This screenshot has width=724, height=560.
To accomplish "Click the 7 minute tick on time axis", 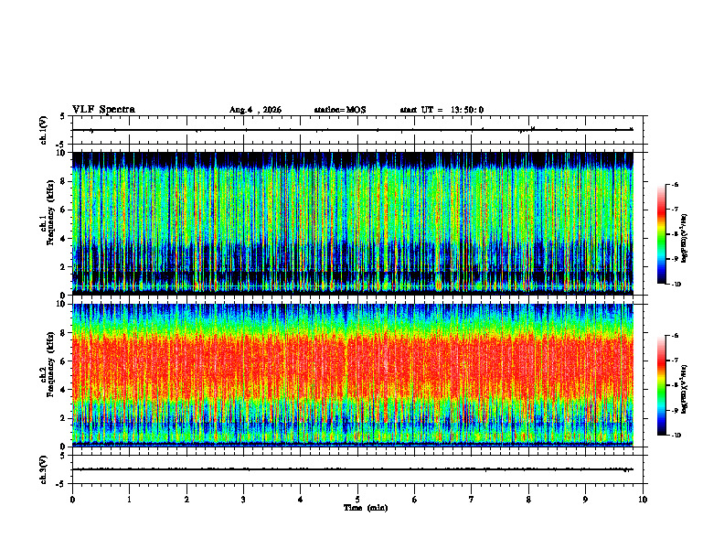I will pos(472,500).
